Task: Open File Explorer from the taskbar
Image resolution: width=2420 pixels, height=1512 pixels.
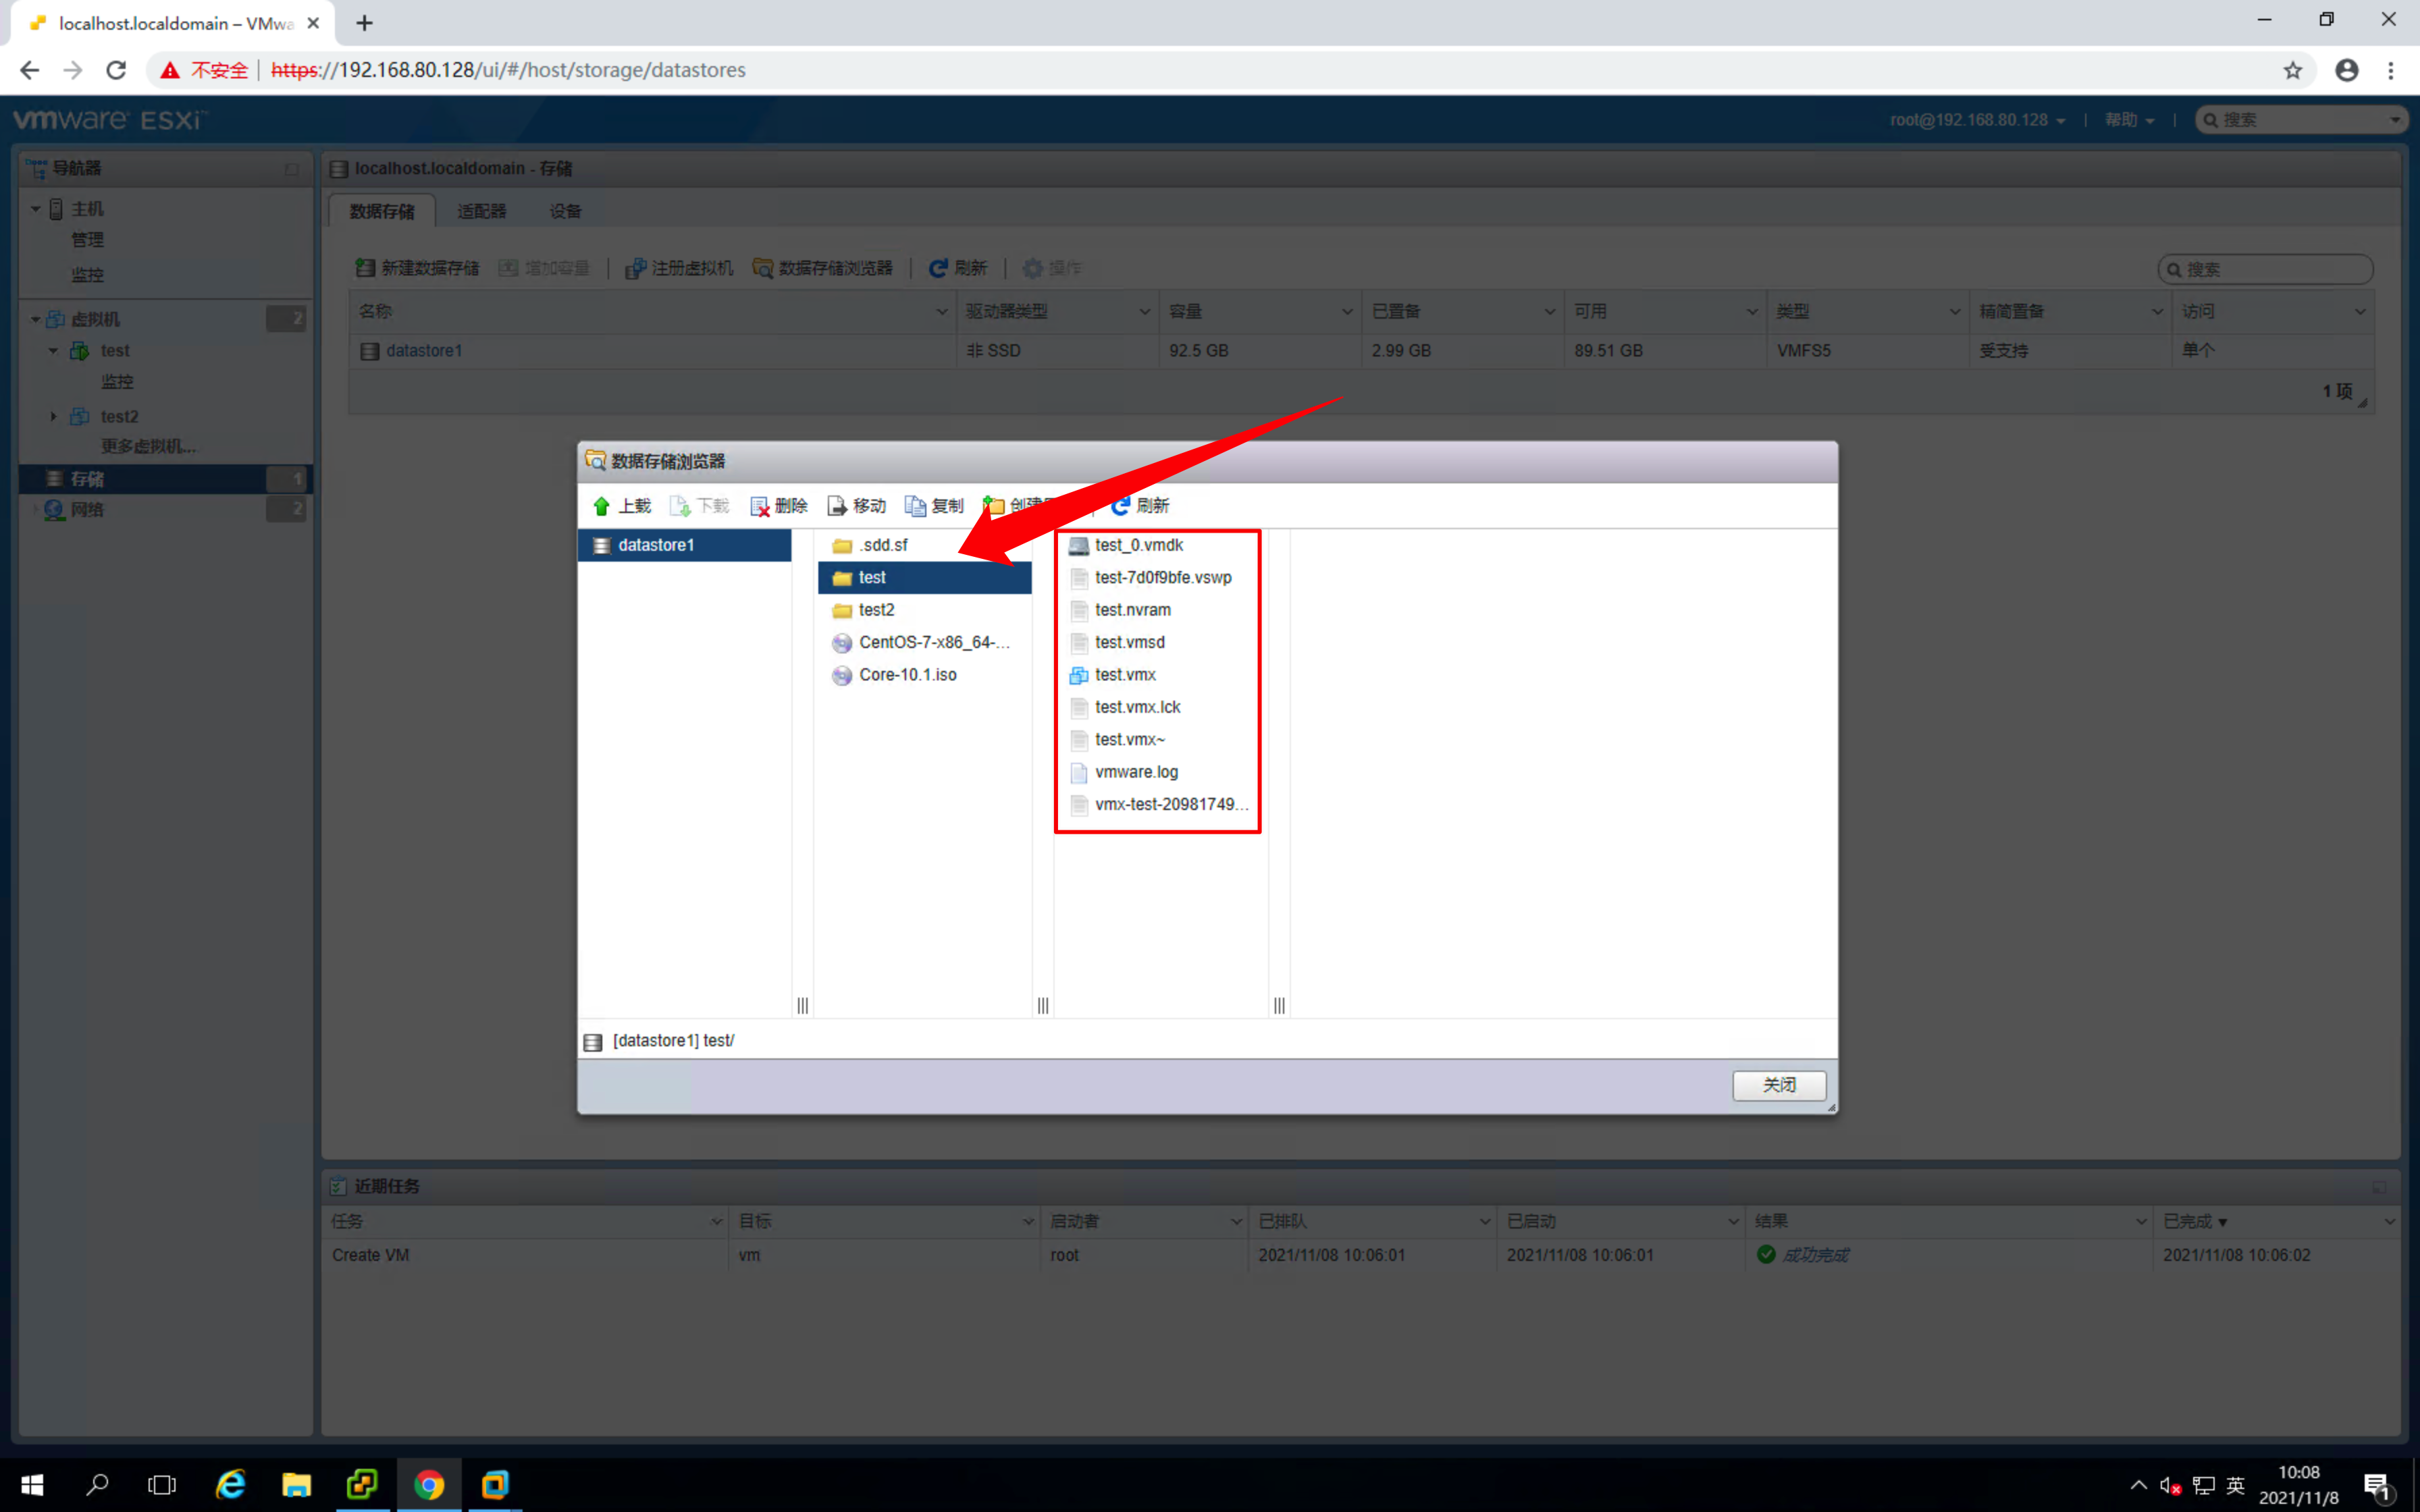Action: tap(296, 1485)
